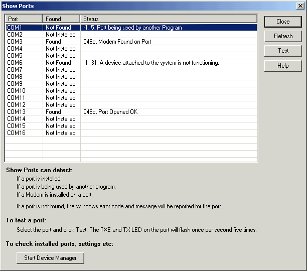
Task: Select the COM11 port row
Action: coord(131,98)
